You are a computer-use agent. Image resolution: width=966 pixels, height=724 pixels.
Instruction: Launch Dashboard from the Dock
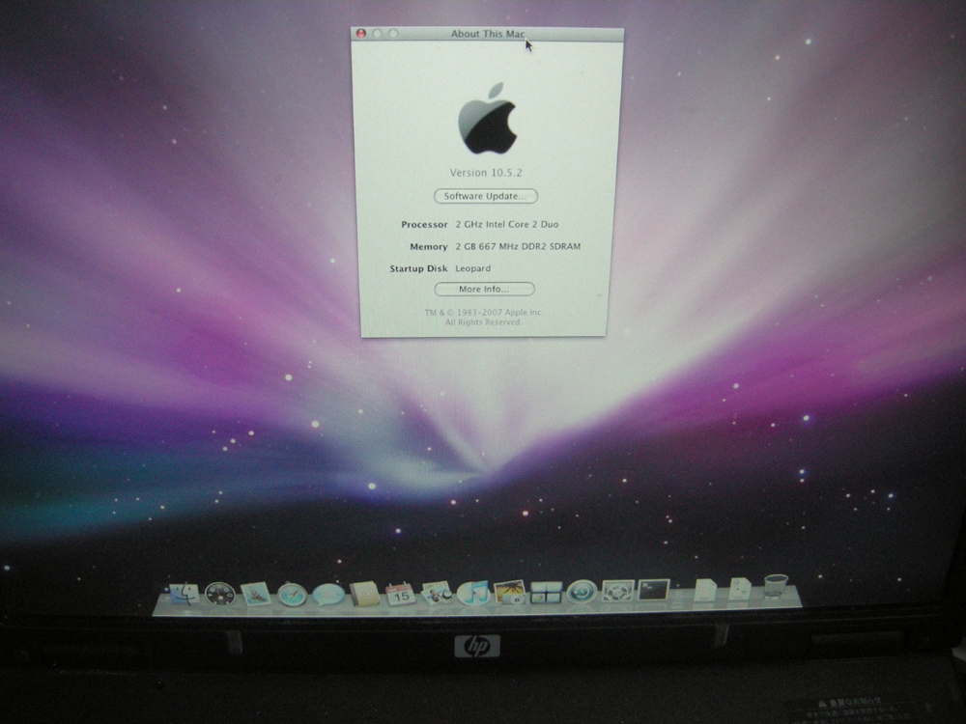point(220,595)
